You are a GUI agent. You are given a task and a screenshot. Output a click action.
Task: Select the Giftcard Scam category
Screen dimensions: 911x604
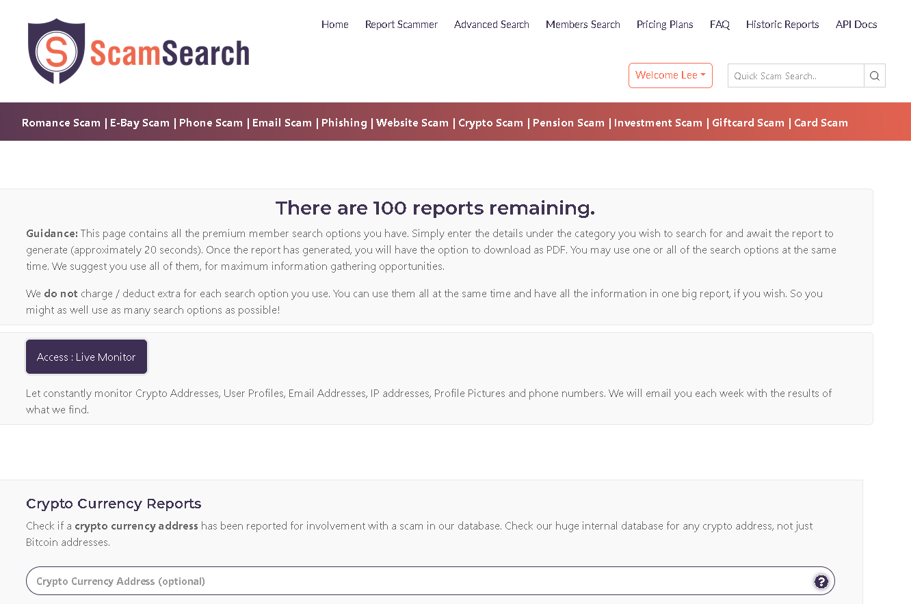[748, 122]
